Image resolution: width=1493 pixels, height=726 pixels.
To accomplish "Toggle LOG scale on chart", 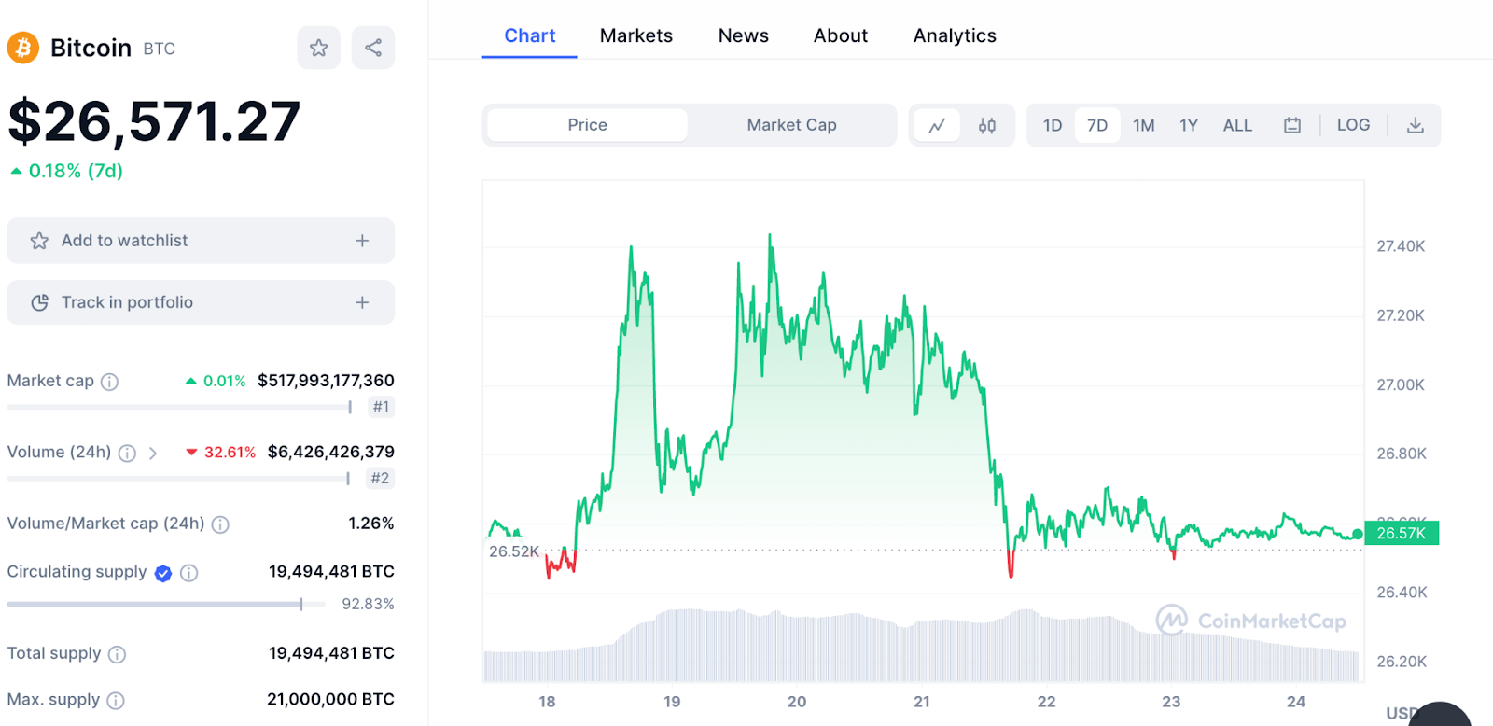I will click(x=1353, y=125).
